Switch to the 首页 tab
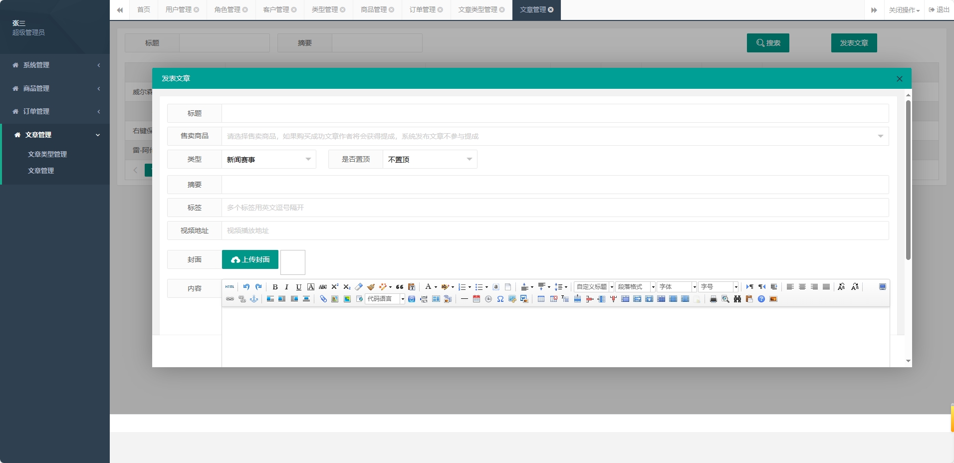Viewport: 954px width, 463px height. [x=144, y=10]
